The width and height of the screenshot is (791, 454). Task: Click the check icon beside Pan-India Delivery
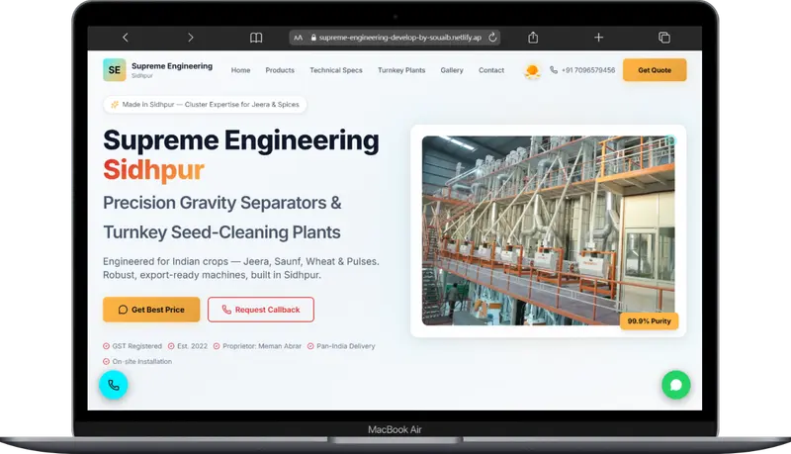tap(310, 346)
